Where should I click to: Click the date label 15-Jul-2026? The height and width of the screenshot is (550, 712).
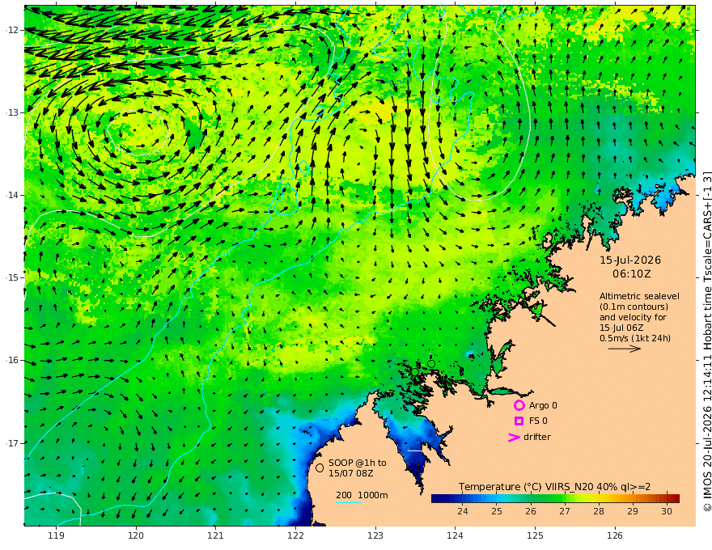[x=630, y=260]
